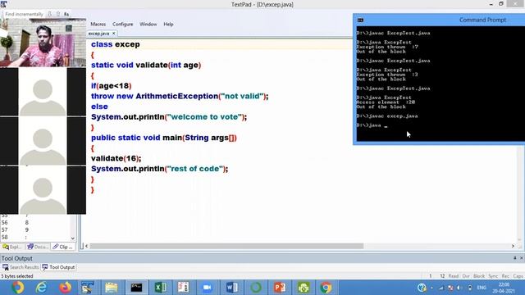The height and width of the screenshot is (295, 525).
Task: Open PowerPoint from the taskbar
Action: pos(280,288)
